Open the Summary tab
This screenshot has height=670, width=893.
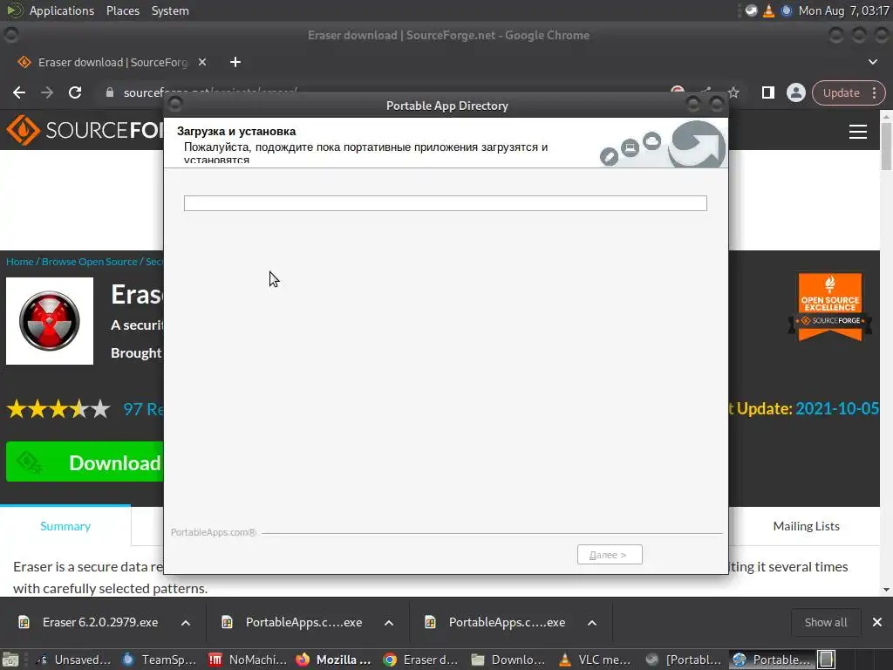[65, 526]
